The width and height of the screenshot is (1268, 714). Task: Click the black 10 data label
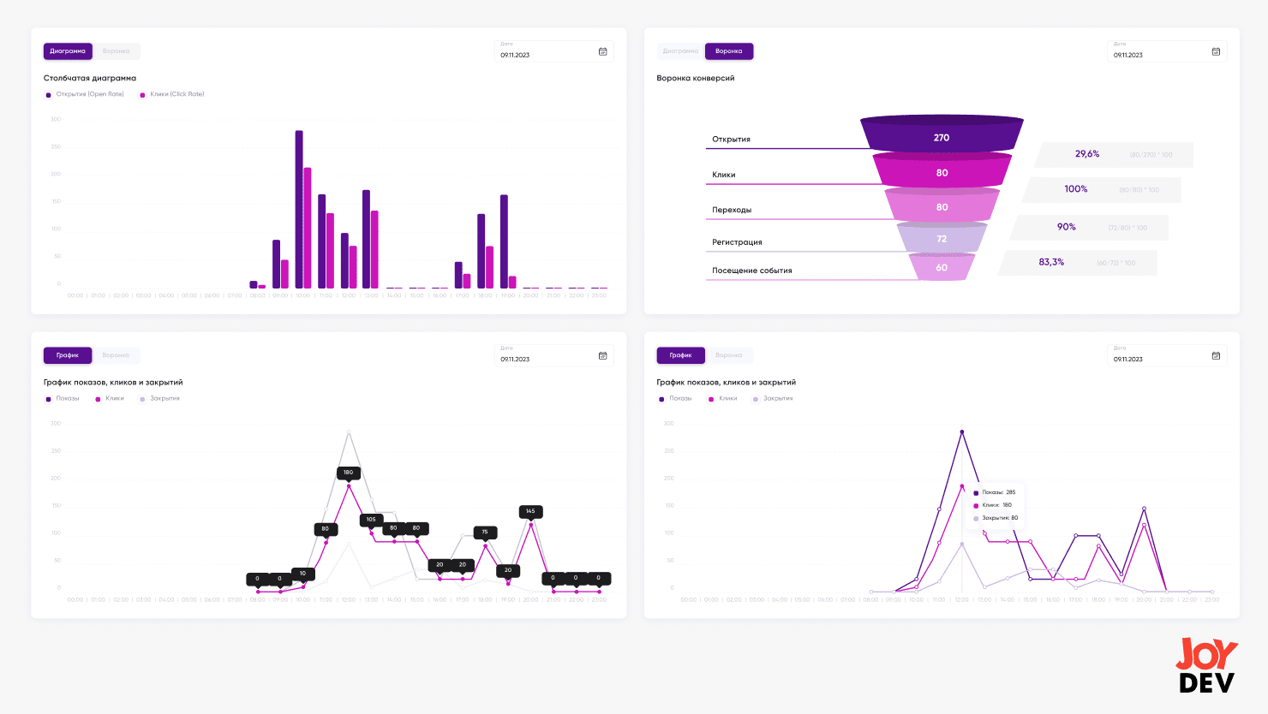click(302, 574)
